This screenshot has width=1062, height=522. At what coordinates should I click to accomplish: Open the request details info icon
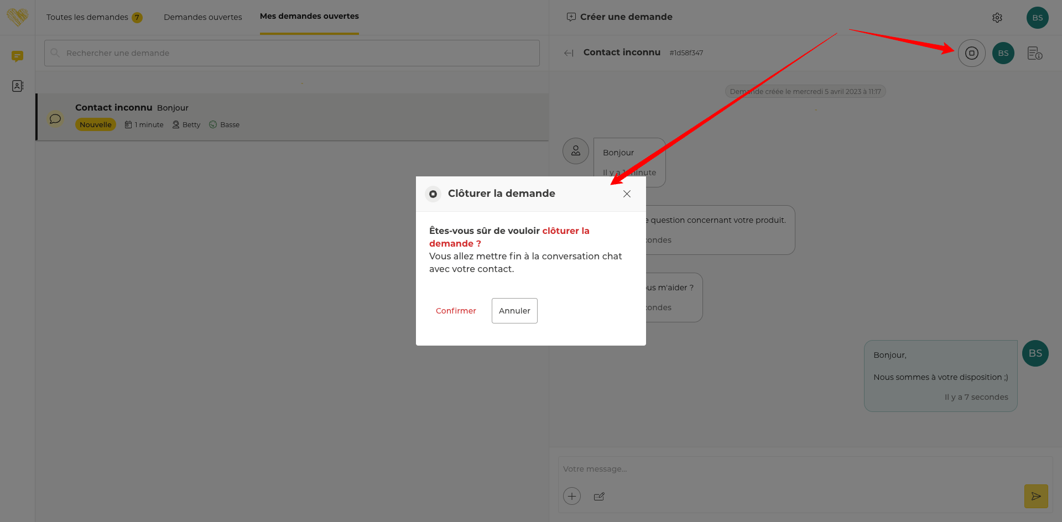point(1034,53)
